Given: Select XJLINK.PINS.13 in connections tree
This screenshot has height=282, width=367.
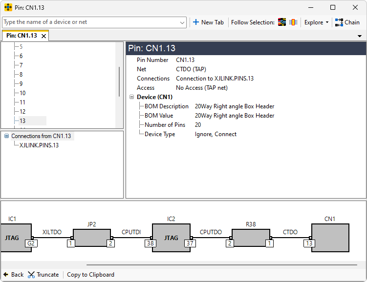Looking at the screenshot, I should click(39, 145).
